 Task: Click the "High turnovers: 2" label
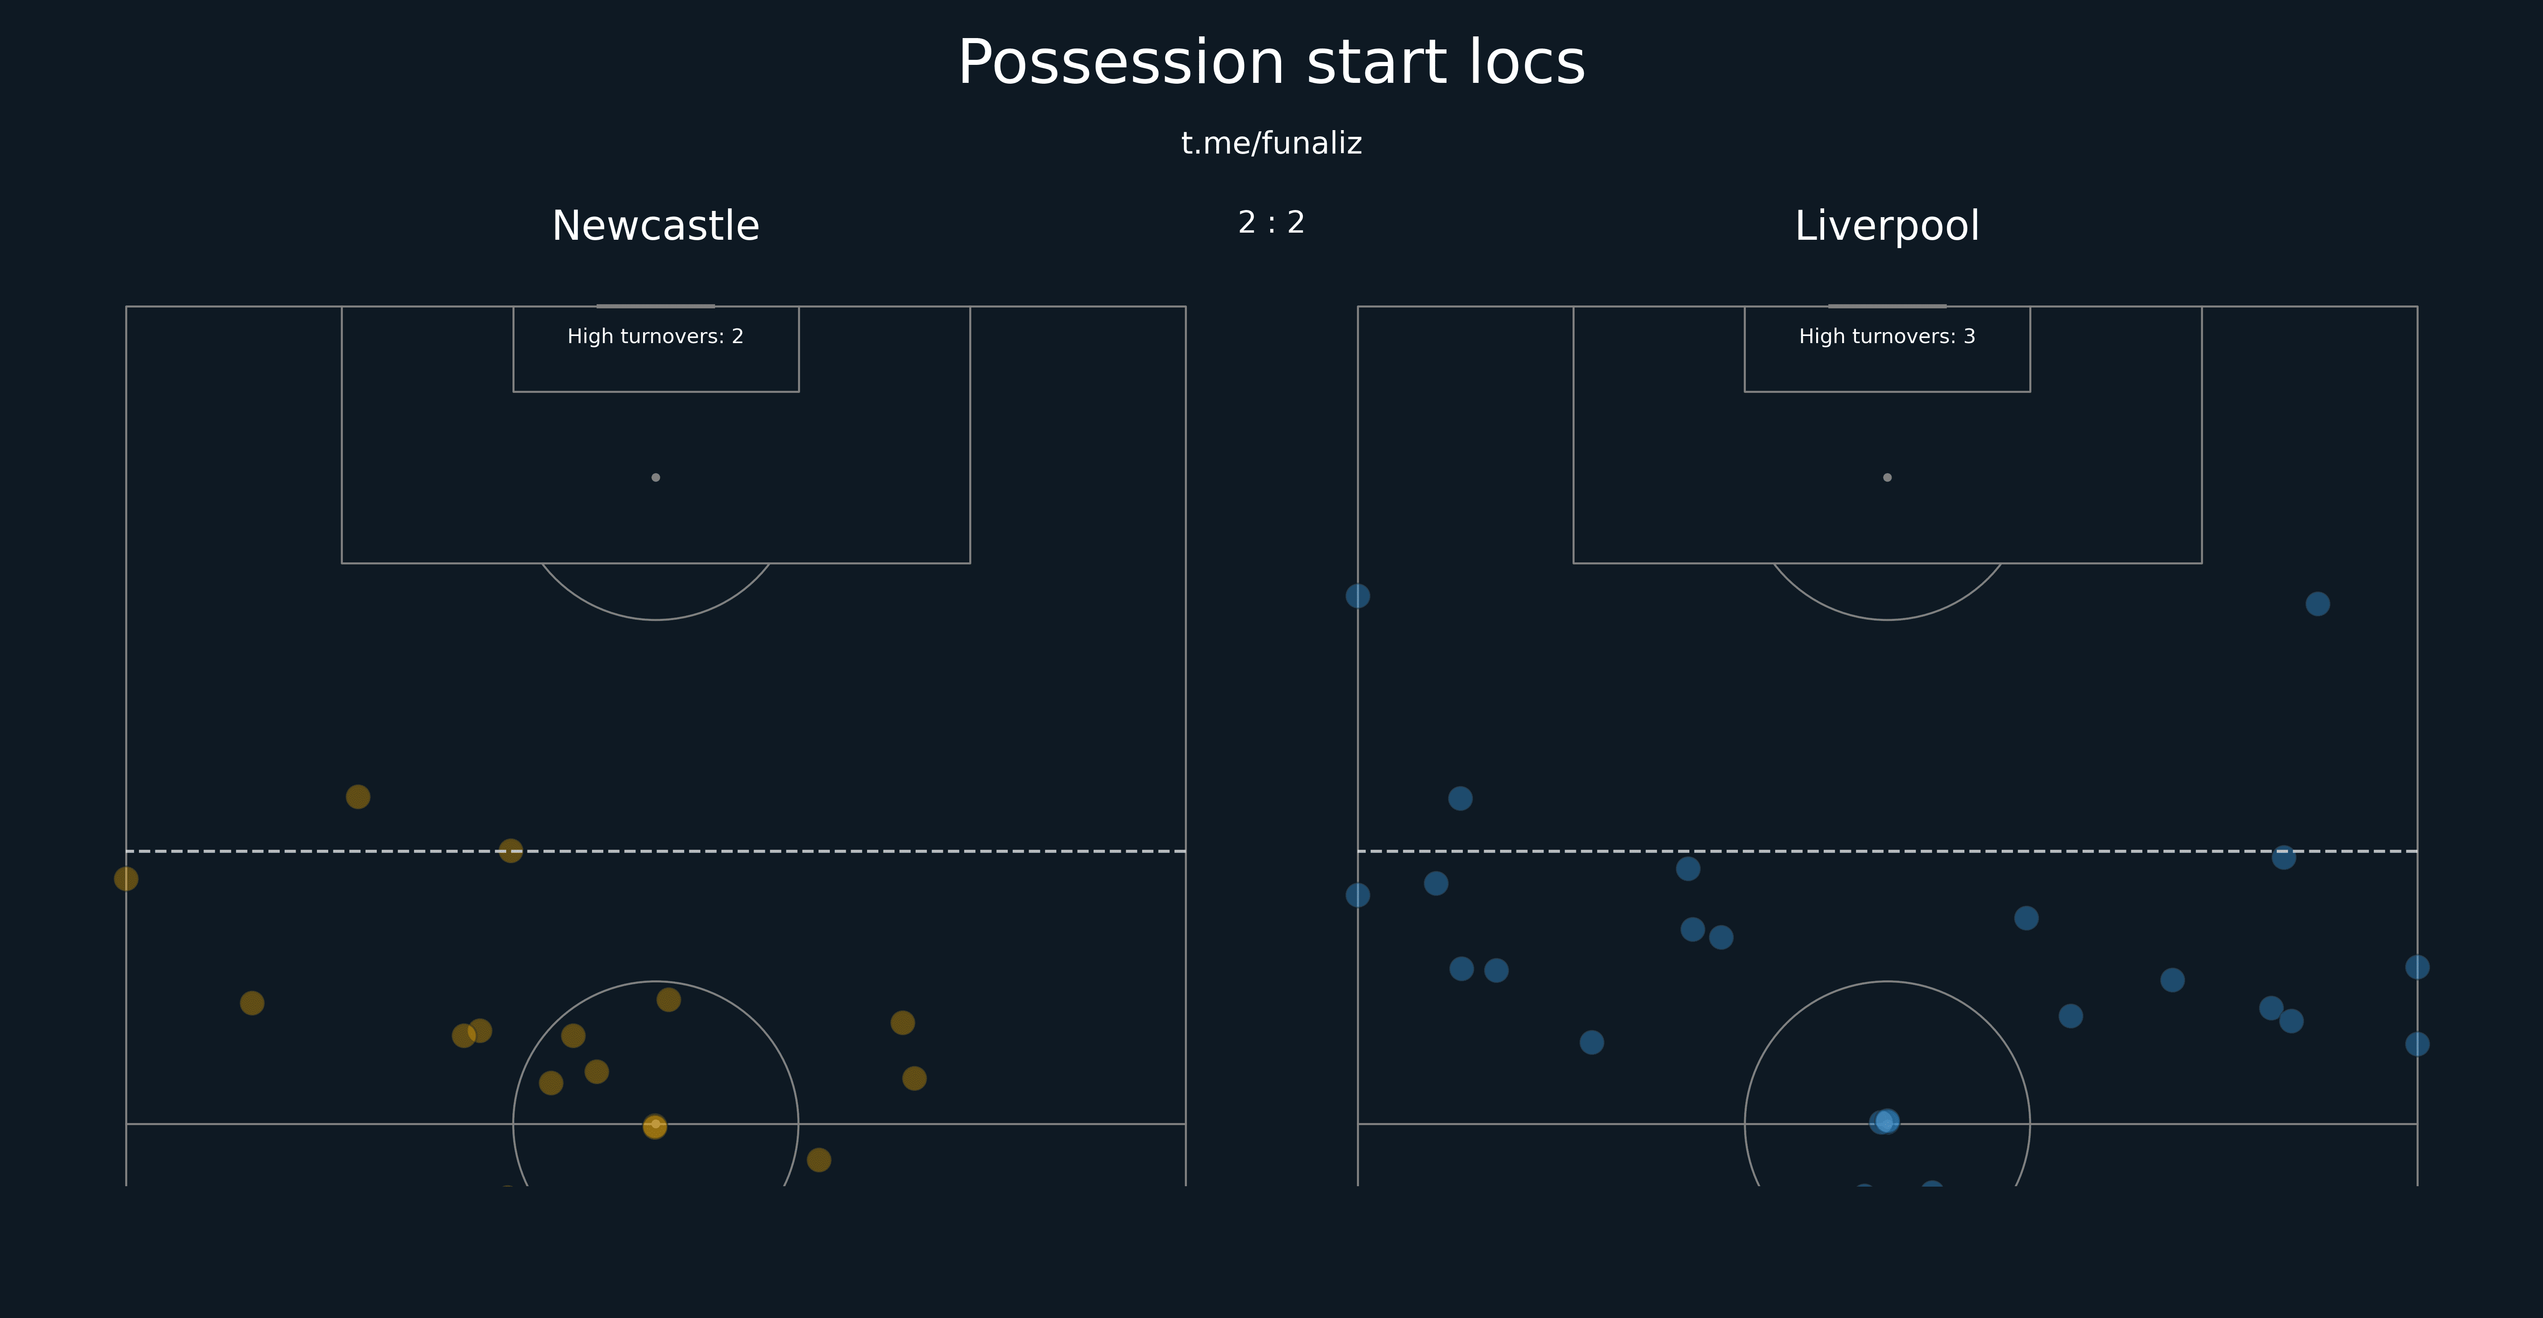[656, 336]
